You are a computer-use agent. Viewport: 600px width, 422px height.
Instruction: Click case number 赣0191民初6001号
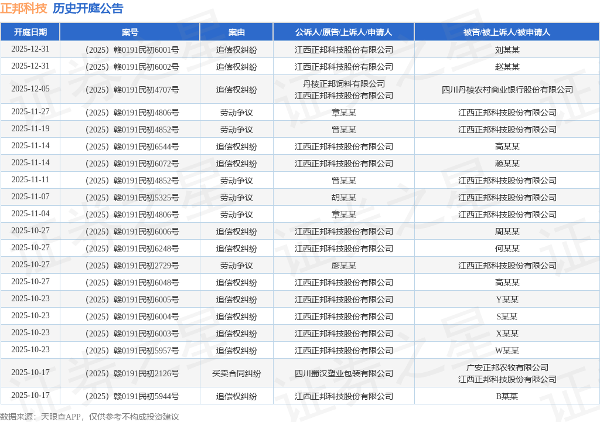pyautogui.click(x=132, y=50)
